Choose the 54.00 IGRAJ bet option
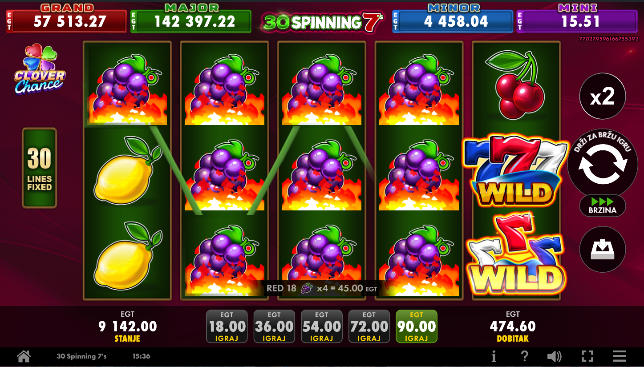Screen dimensions: 644x367 coord(321,327)
